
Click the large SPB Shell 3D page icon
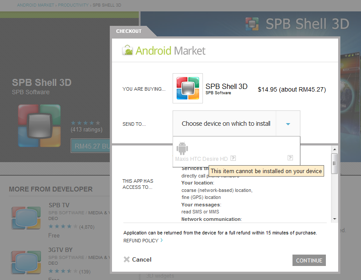40,126
